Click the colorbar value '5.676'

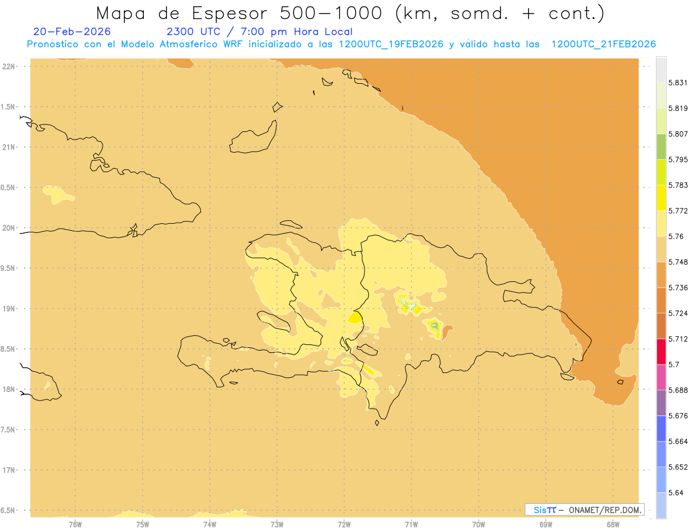coord(678,415)
